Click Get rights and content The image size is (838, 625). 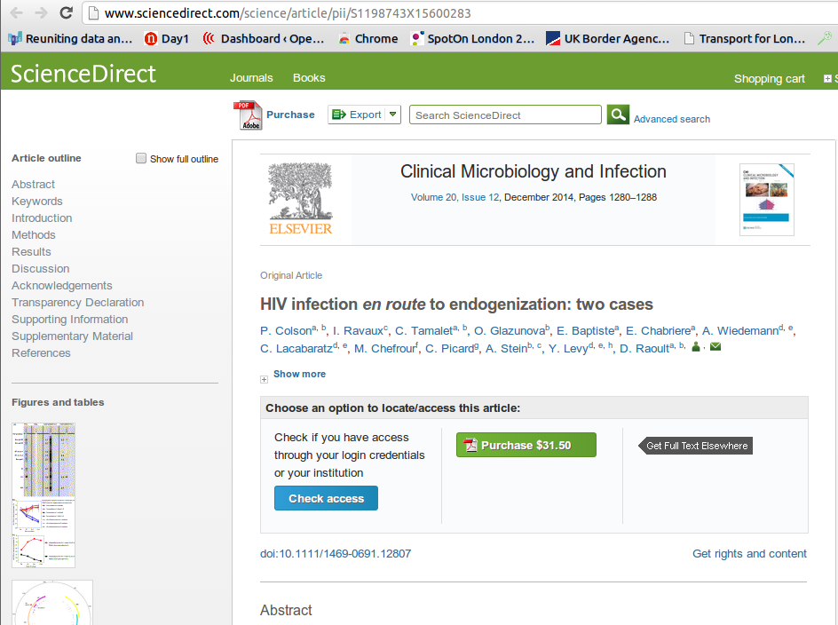coord(749,554)
